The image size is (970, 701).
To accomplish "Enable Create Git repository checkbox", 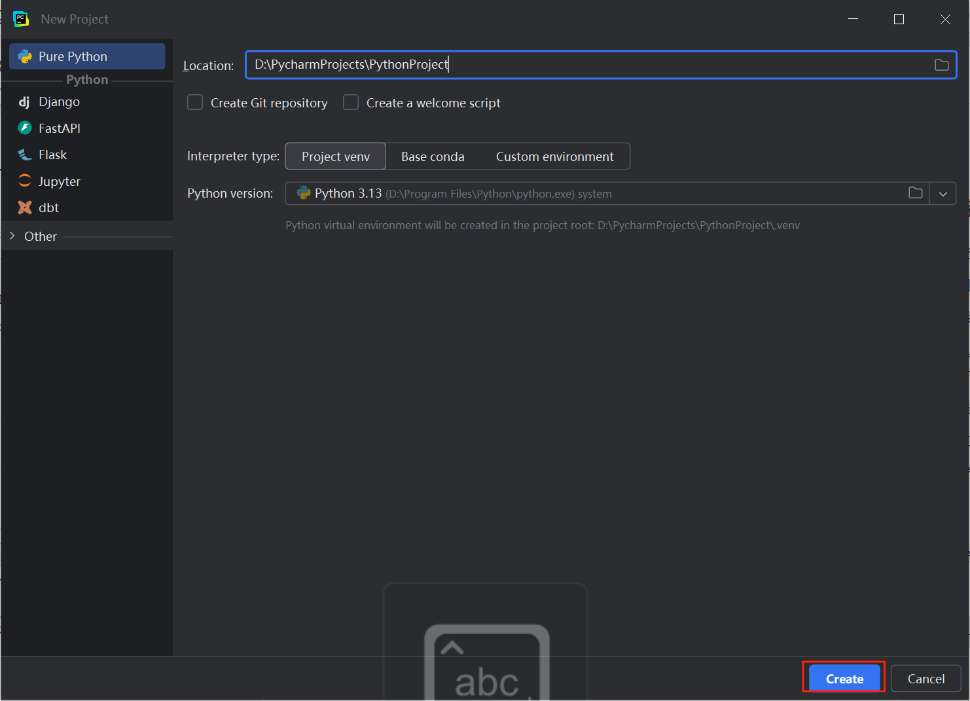I will (x=195, y=103).
